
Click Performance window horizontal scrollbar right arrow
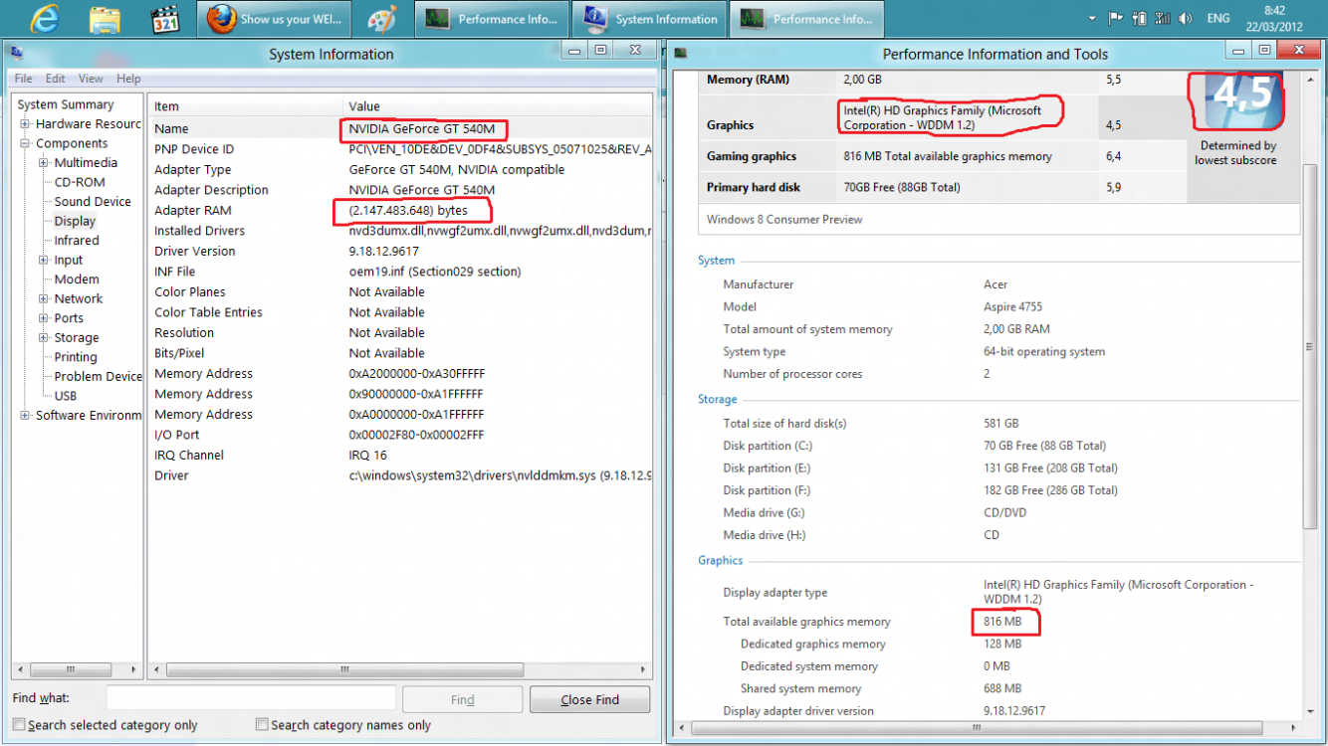click(1292, 729)
